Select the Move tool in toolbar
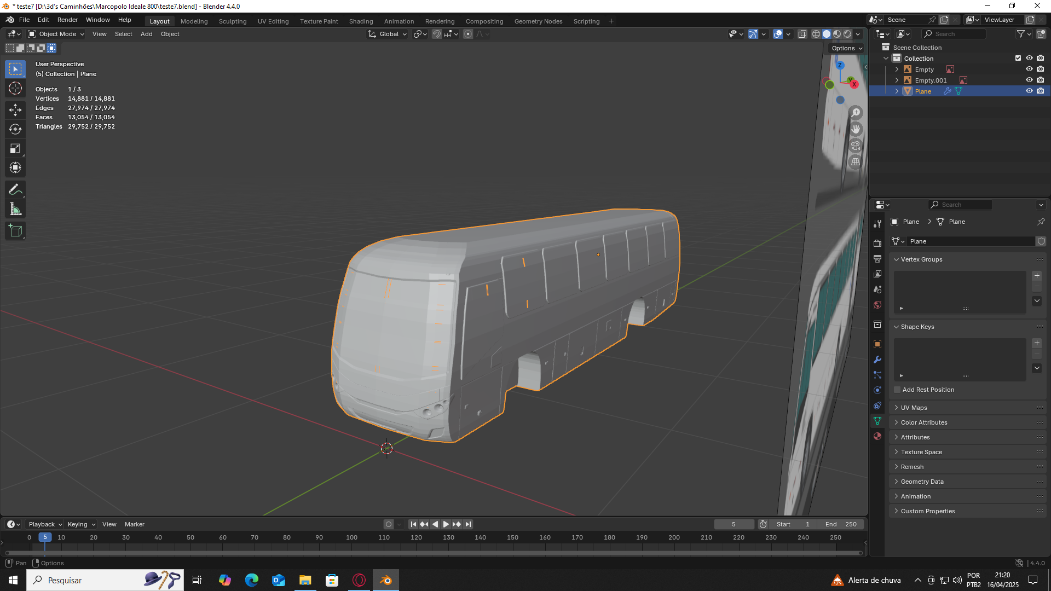 [x=15, y=110]
